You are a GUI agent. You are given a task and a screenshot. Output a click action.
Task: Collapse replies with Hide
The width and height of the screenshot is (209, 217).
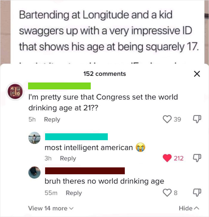coord(189,208)
